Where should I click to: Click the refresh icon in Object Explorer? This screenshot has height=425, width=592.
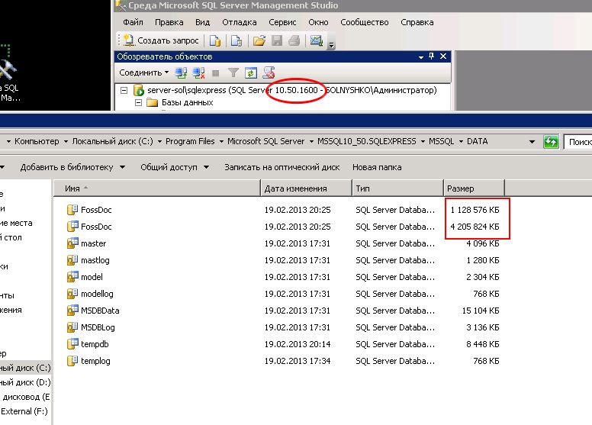(251, 72)
